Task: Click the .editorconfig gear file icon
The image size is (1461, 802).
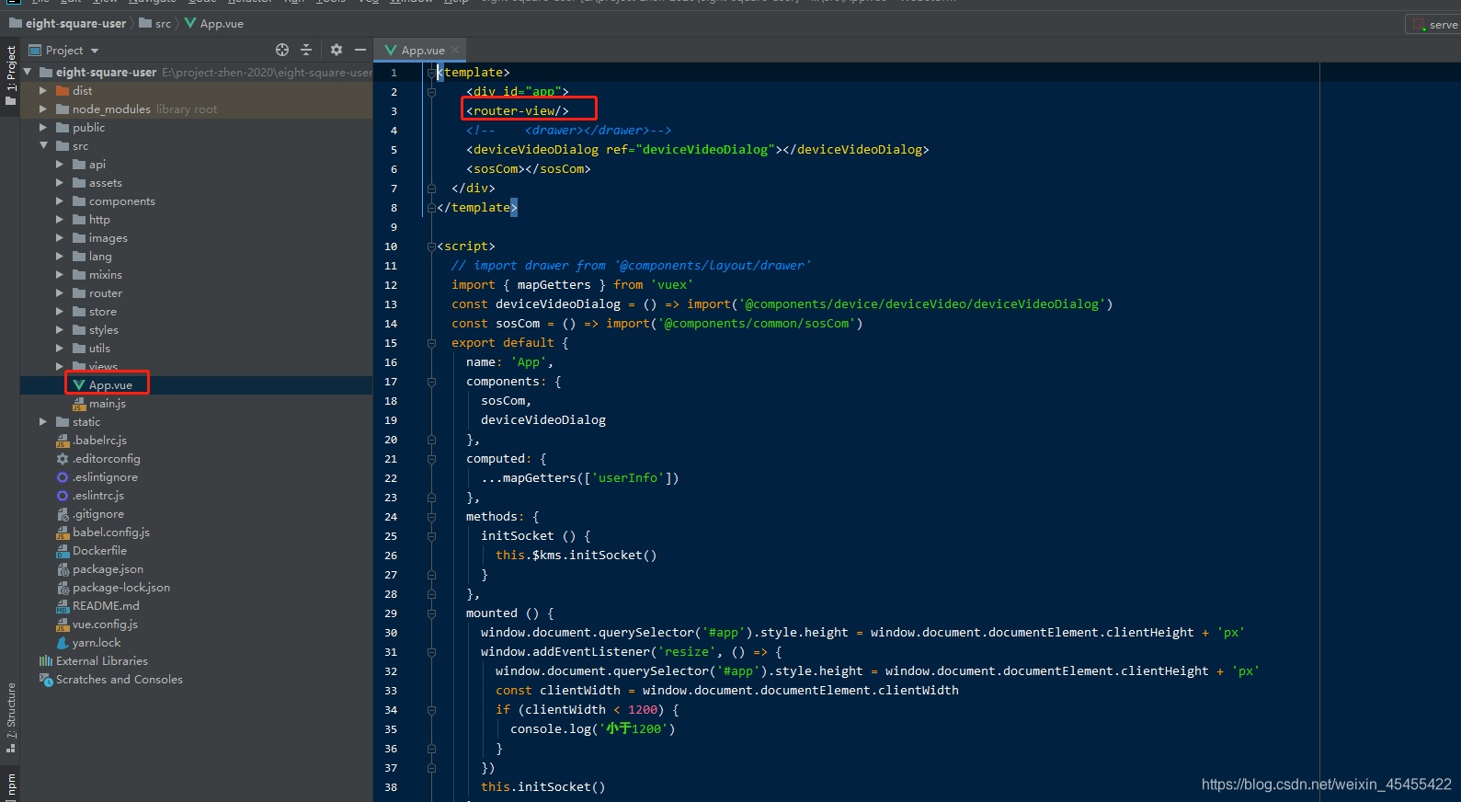Action: tap(63, 458)
